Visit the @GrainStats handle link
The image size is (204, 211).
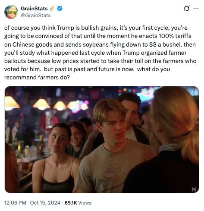(x=36, y=16)
